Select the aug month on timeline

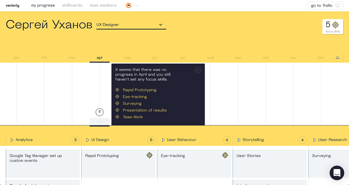[x=210, y=58]
